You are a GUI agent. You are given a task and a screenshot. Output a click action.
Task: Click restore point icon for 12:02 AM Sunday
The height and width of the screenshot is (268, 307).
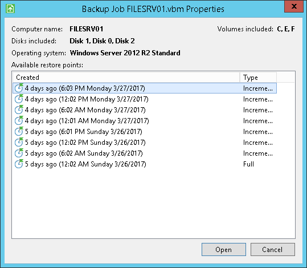pos(19,164)
